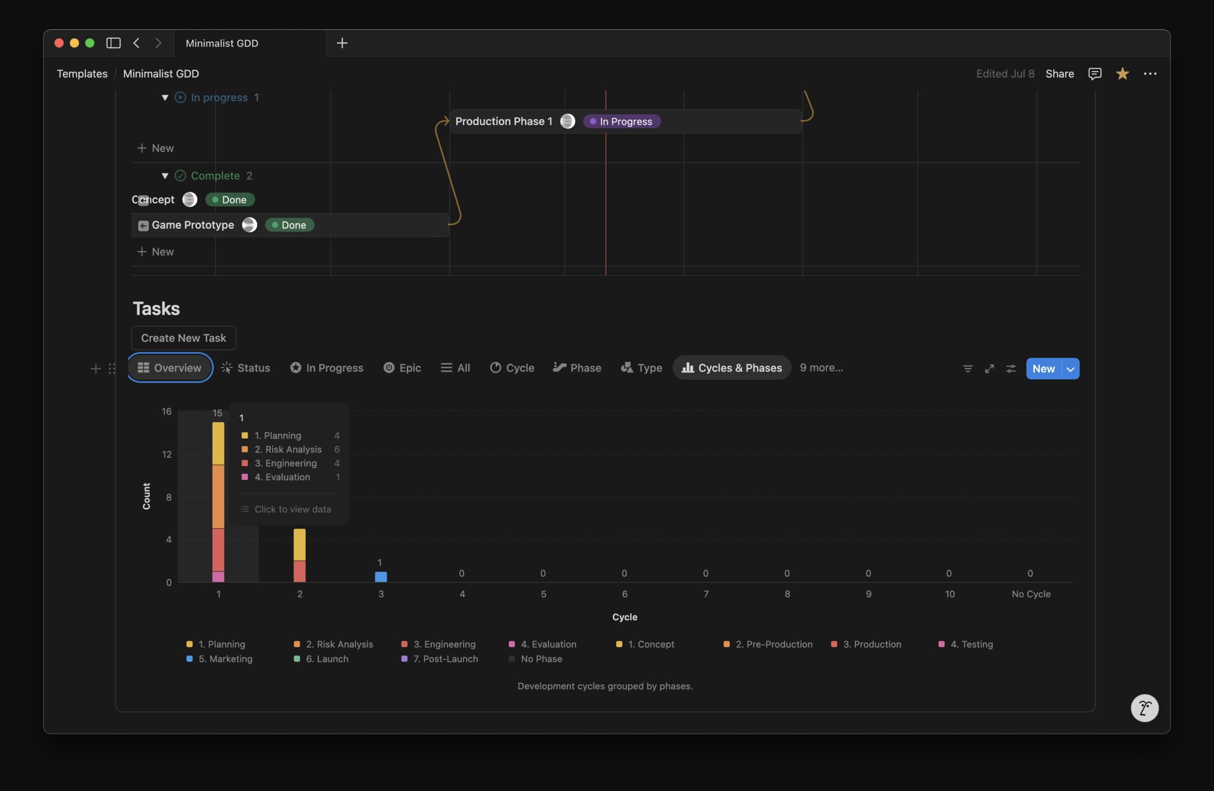The width and height of the screenshot is (1214, 791).
Task: Toggle the favorite star
Action: 1122,74
